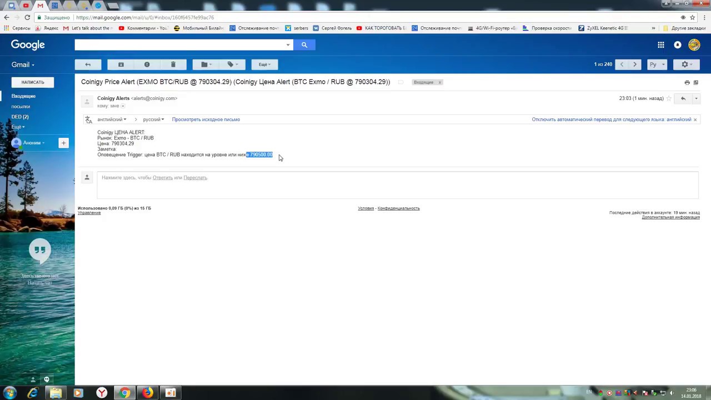Screen dimensions: 711x400
Task: Launch Internet Explorer from the taskbar
Action: (x=32, y=393)
